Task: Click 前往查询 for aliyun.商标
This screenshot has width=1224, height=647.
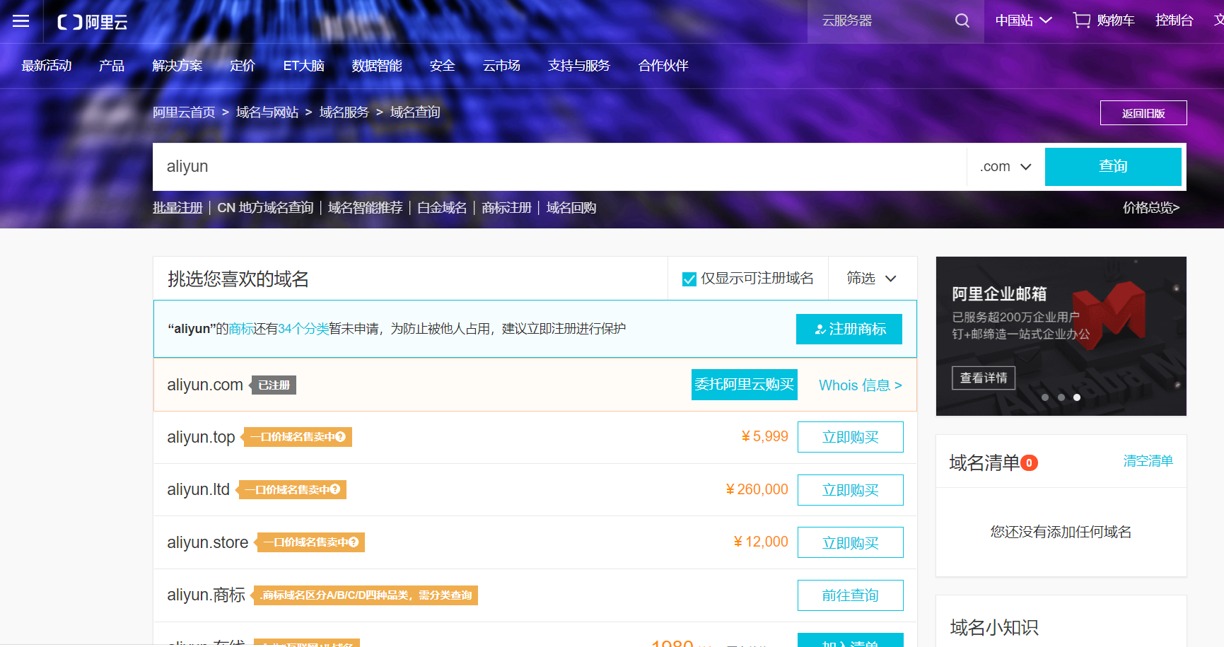Action: pyautogui.click(x=851, y=595)
